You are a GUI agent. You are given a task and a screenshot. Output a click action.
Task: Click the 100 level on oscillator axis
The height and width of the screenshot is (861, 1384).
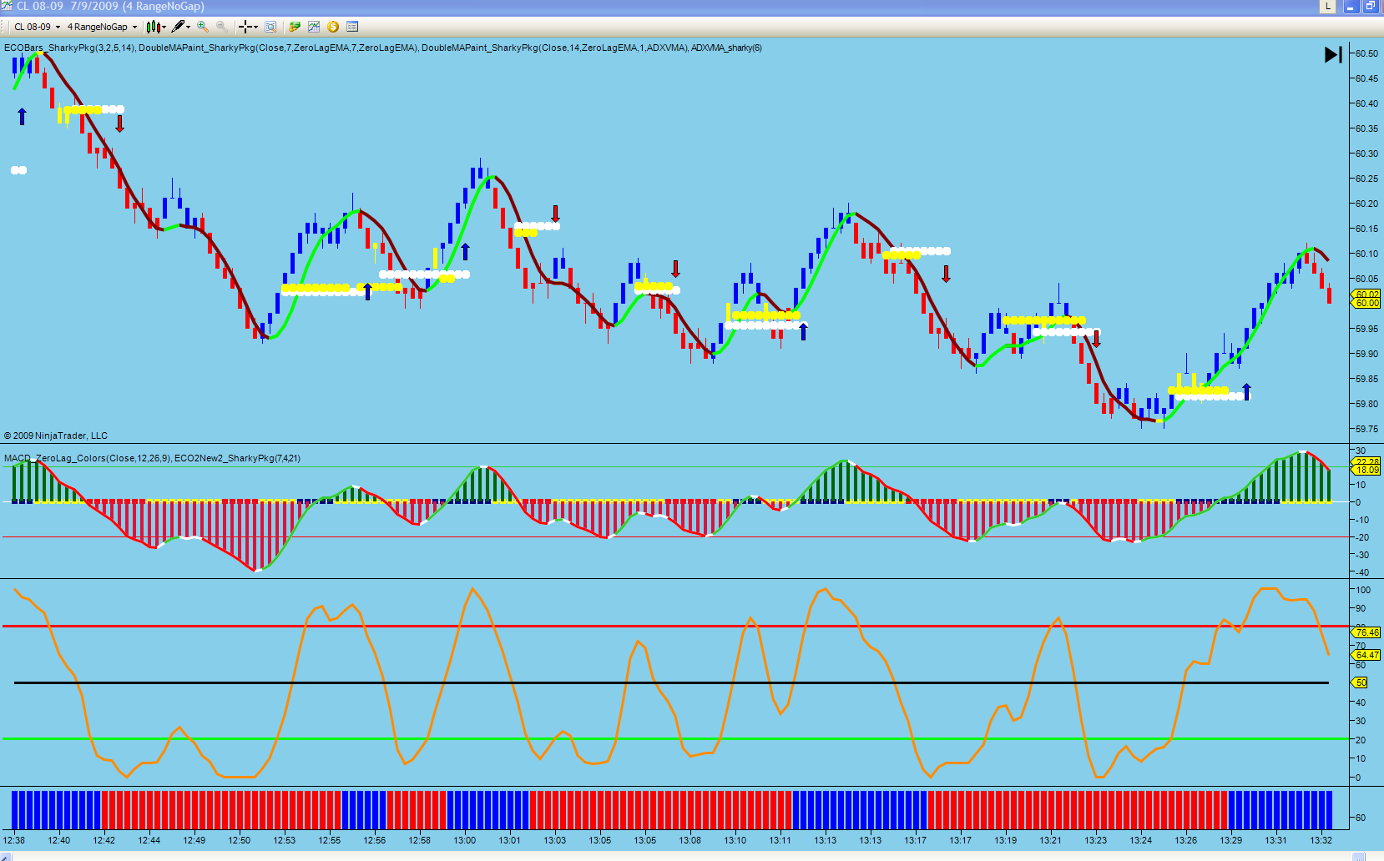point(1363,590)
